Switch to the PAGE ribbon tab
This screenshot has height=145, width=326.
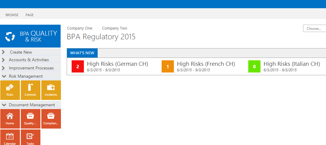(29, 15)
